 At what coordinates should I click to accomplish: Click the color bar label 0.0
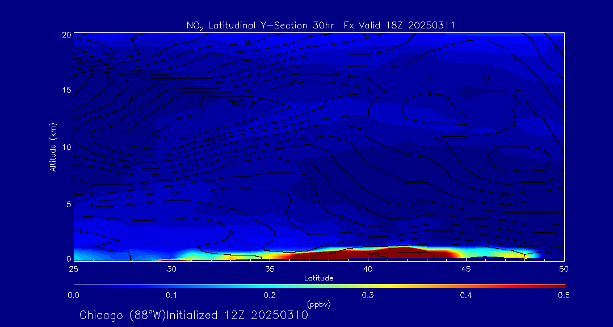coord(73,295)
